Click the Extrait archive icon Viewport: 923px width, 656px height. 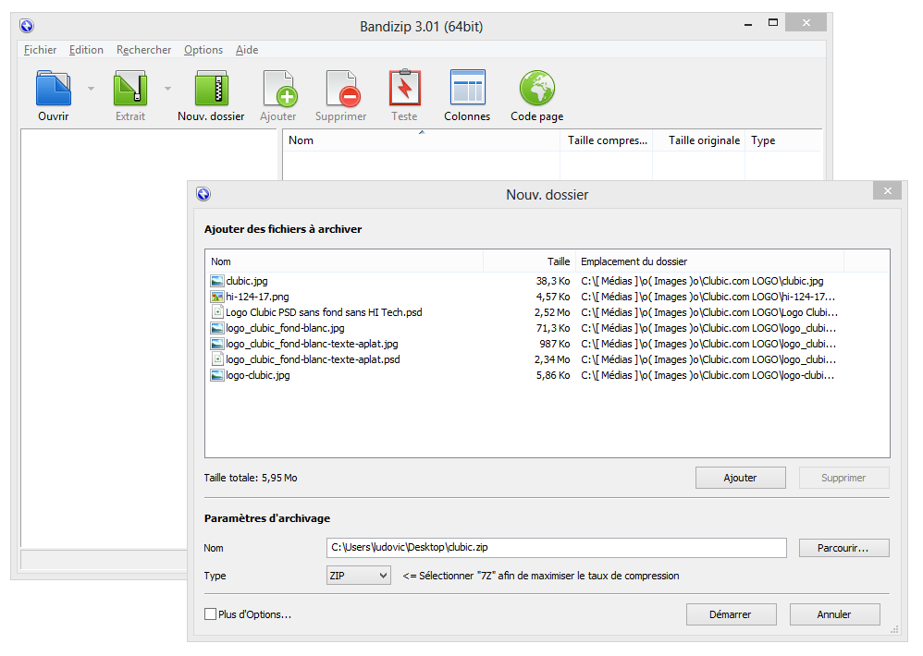tap(130, 89)
